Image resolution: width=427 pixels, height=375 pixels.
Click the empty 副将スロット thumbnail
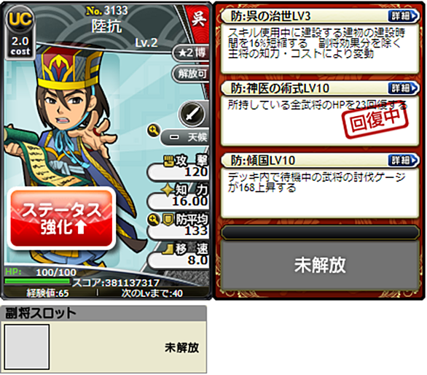(x=27, y=347)
